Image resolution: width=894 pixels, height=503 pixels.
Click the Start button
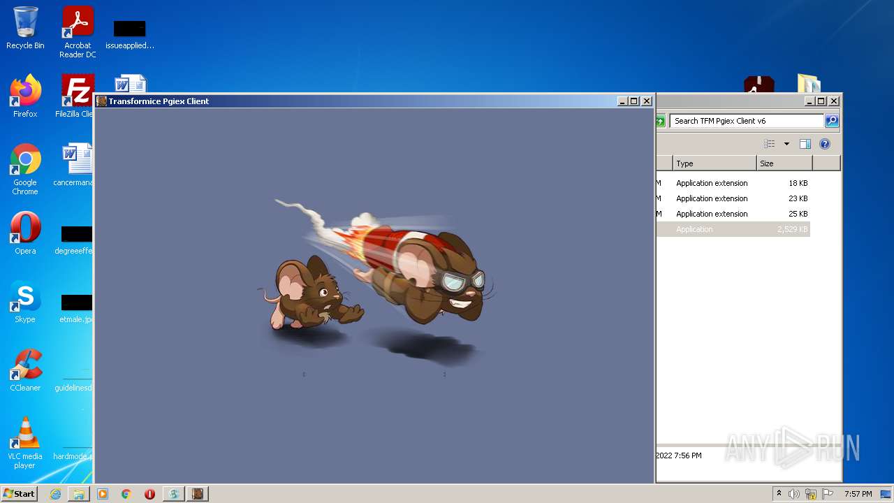(x=20, y=493)
